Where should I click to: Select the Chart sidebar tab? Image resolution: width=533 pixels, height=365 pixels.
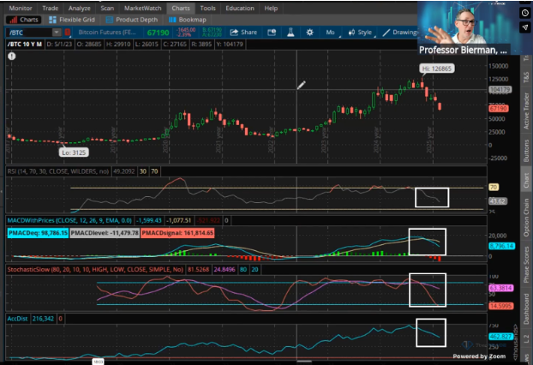click(x=526, y=180)
